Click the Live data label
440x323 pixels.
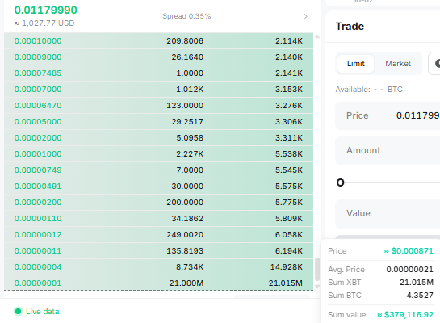point(42,312)
